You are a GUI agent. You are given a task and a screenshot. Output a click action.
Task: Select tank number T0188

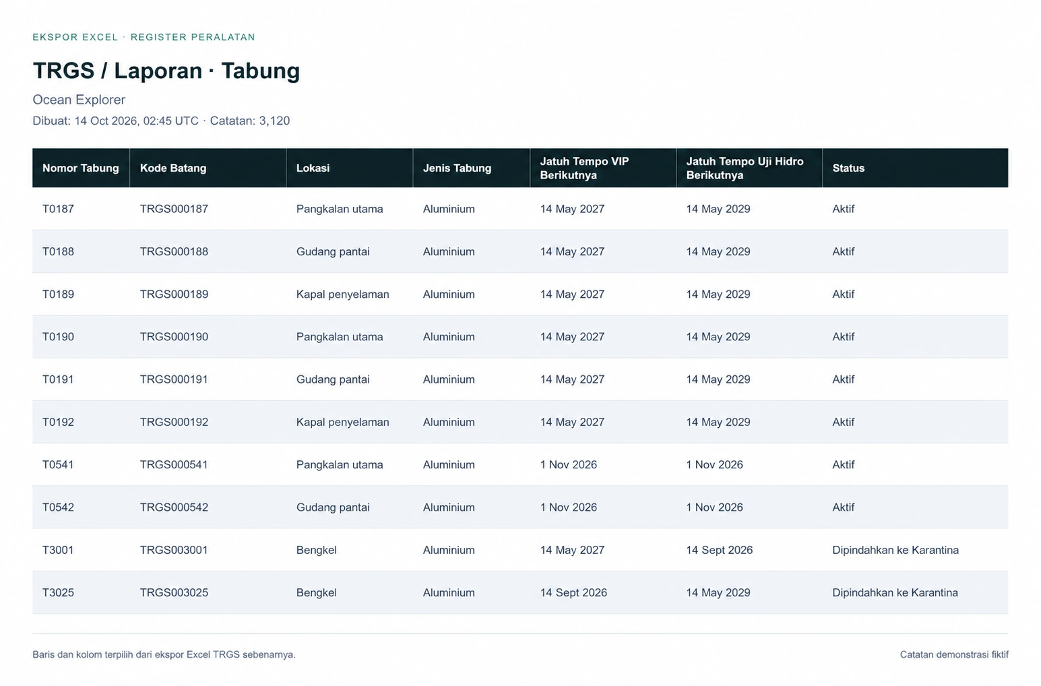(58, 251)
